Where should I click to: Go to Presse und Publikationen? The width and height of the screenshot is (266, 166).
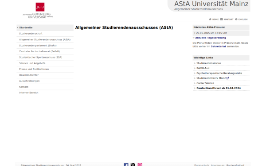point(45,69)
